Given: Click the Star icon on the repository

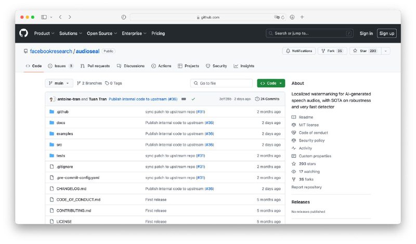Looking at the screenshot, I should coord(355,51).
